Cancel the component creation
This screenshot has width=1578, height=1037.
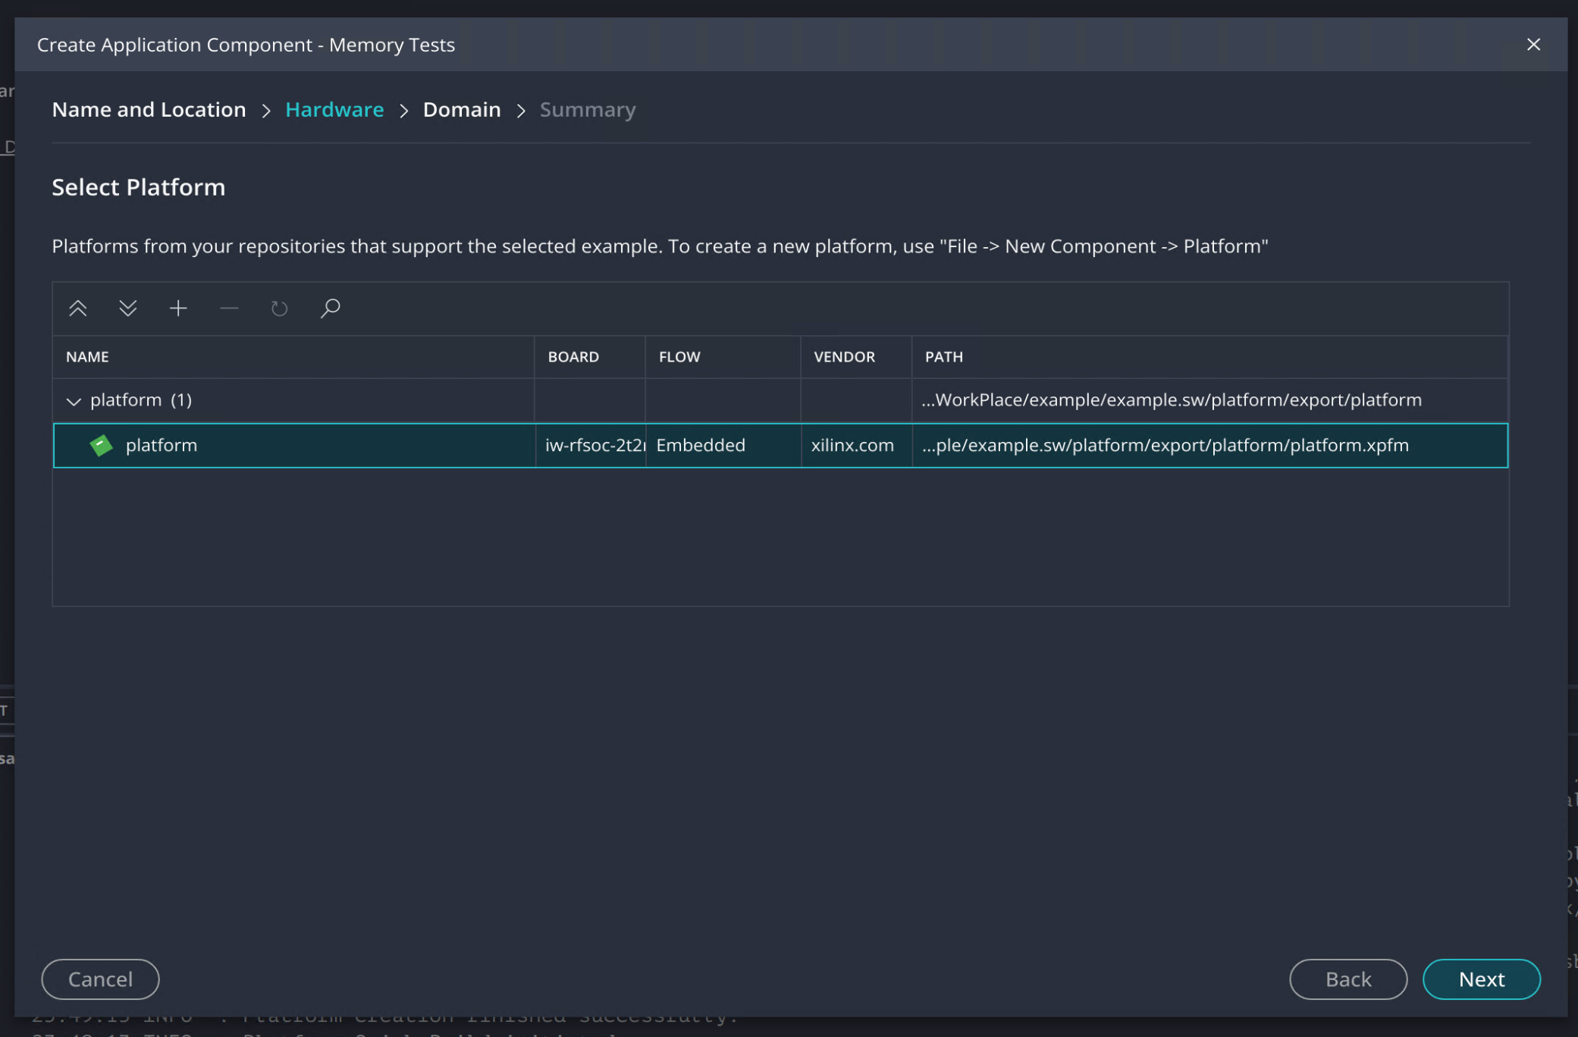coord(100,979)
